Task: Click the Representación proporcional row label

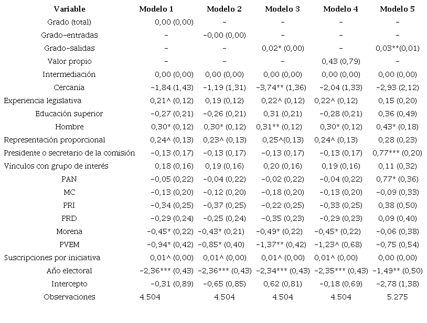Action: coord(55,140)
